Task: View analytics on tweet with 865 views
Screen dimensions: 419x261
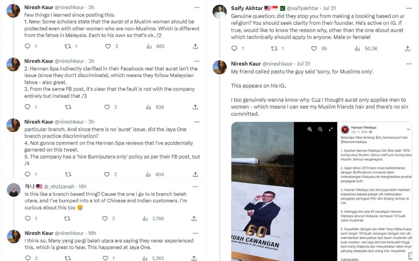Action: [x=149, y=47]
